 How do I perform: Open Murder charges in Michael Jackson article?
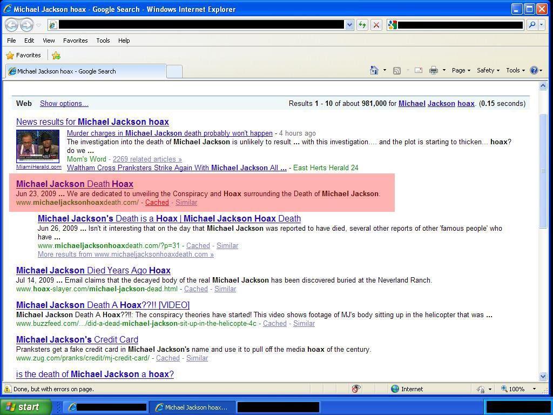pyautogui.click(x=170, y=133)
